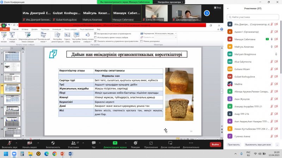Switch to Анимация ribbon tab
Image resolution: width=282 pixels, height=158 pixels.
tap(56, 29)
